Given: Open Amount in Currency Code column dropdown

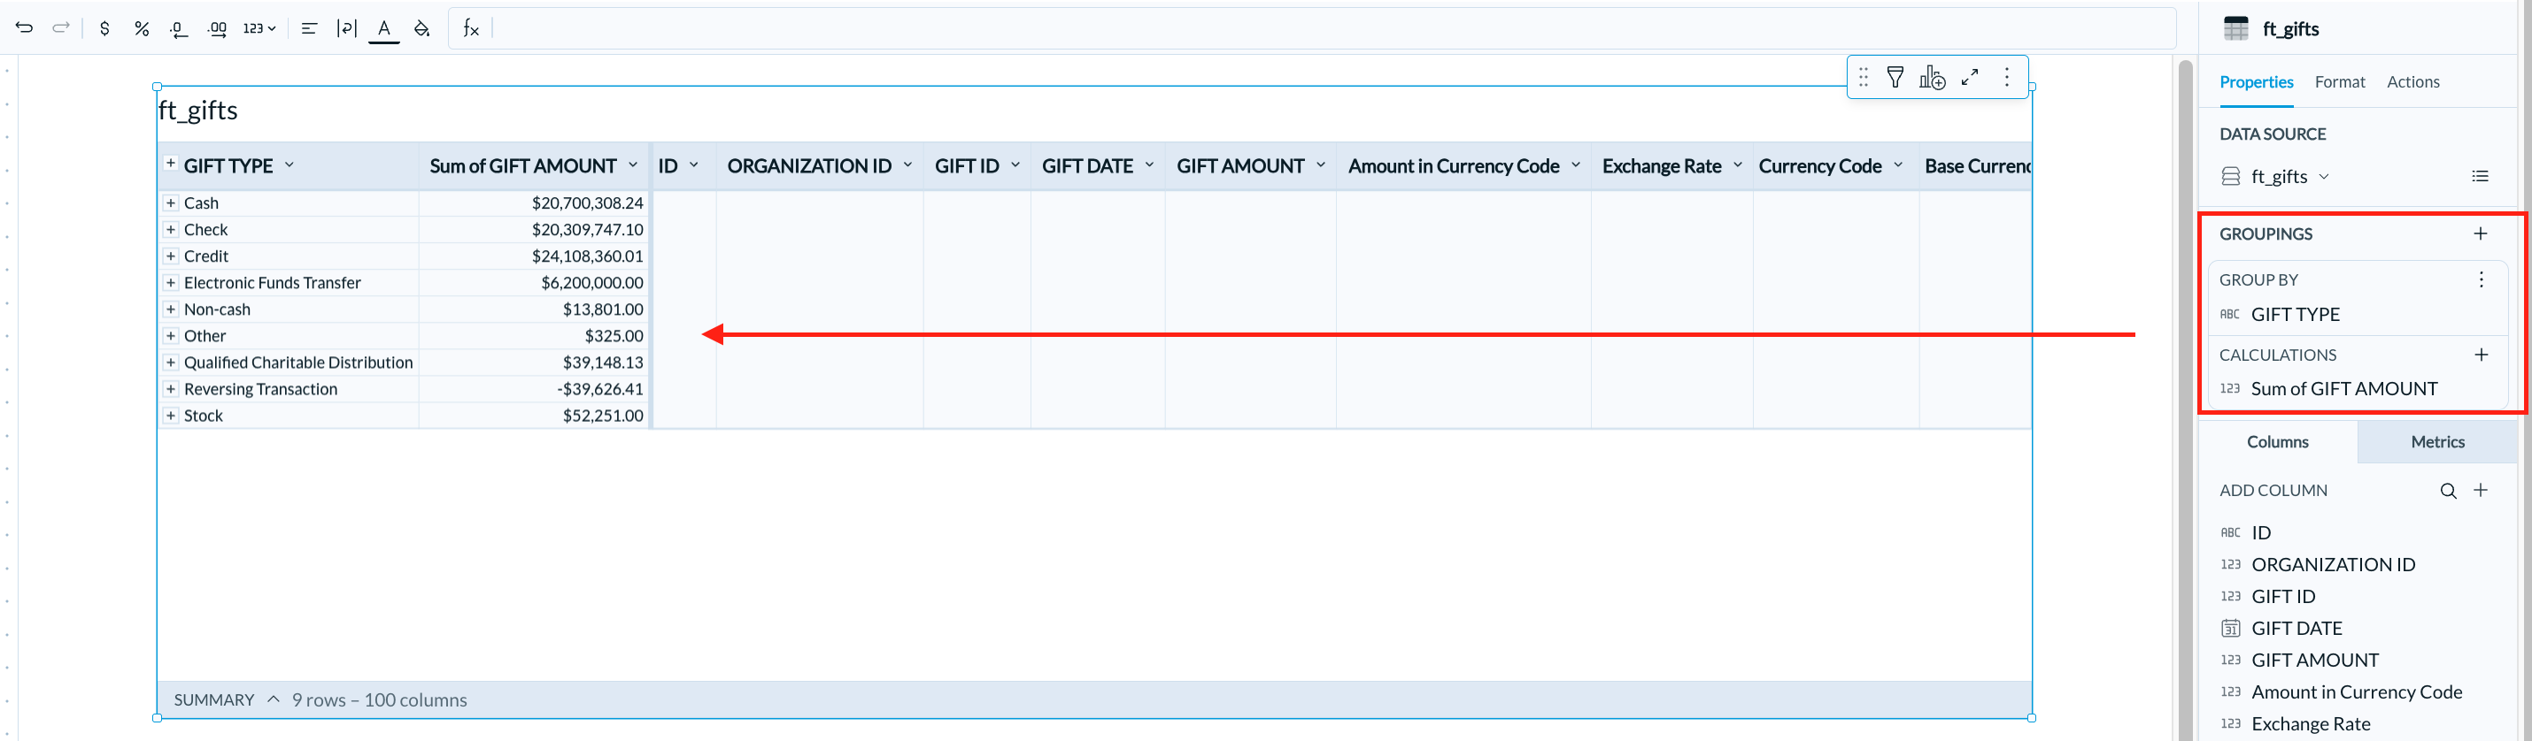Looking at the screenshot, I should 1576,164.
